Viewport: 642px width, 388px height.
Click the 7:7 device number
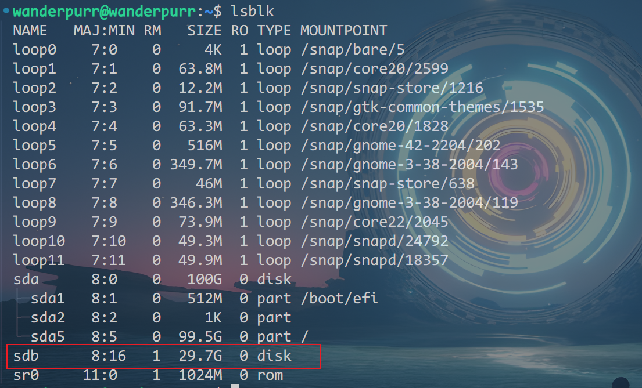coord(105,184)
